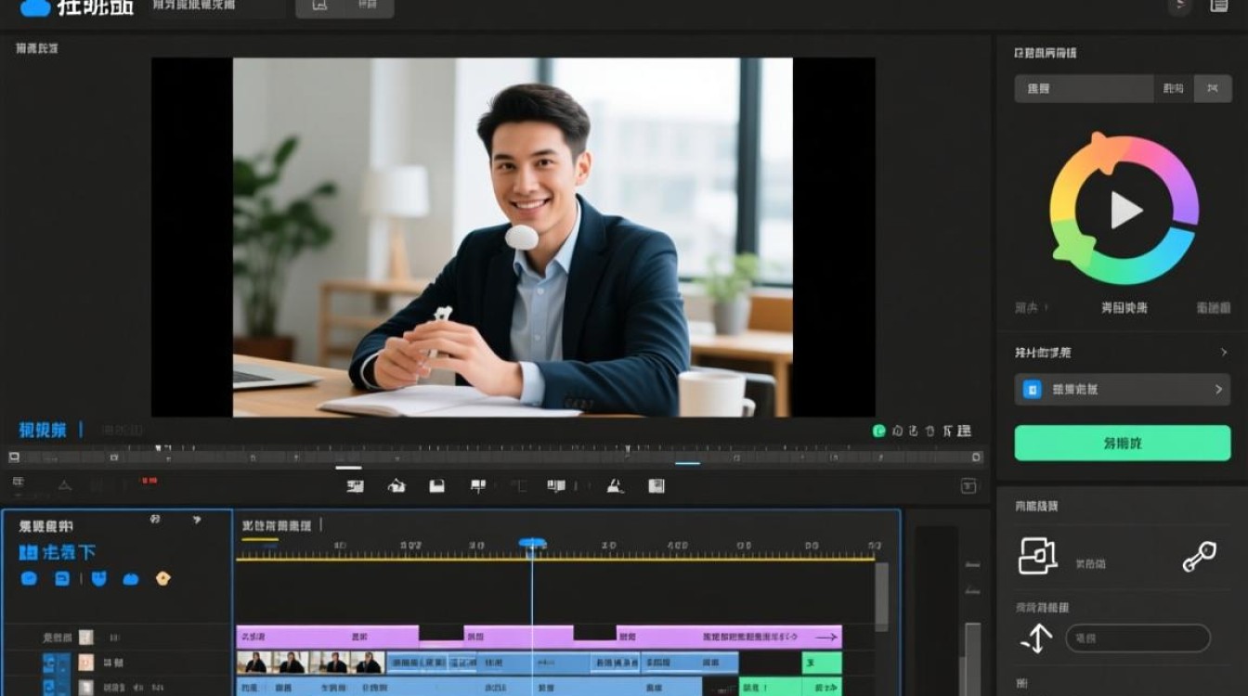Click the blue playhead handle on timeline ruler
Screen dimensions: 1248x696
point(532,543)
